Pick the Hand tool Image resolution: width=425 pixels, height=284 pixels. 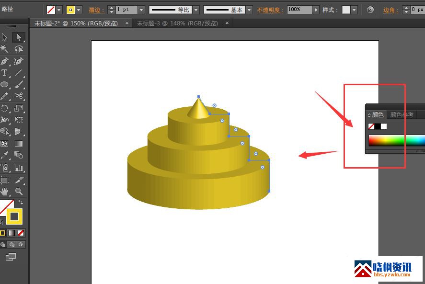point(4,192)
